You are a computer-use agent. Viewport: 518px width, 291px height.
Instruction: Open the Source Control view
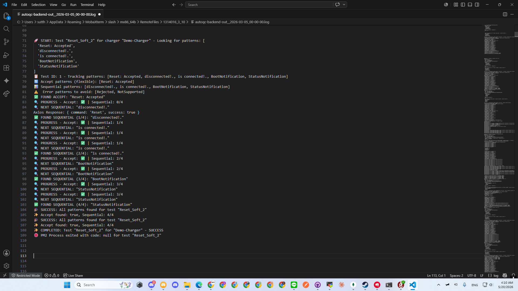6,42
